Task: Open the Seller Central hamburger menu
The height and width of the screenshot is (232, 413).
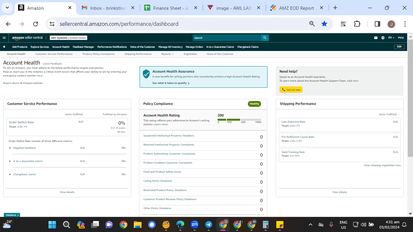Action: [4, 38]
